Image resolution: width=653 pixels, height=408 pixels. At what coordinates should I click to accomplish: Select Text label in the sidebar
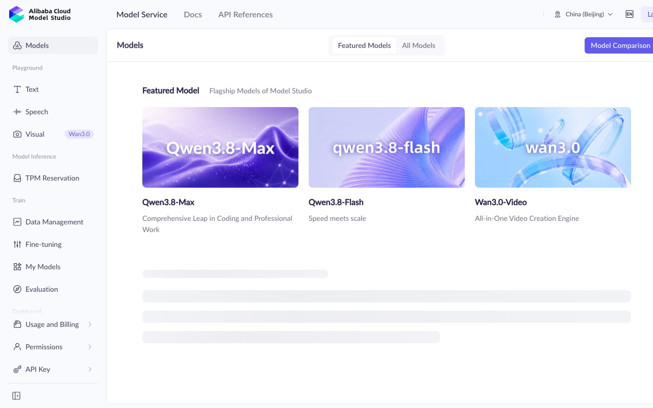pos(32,89)
